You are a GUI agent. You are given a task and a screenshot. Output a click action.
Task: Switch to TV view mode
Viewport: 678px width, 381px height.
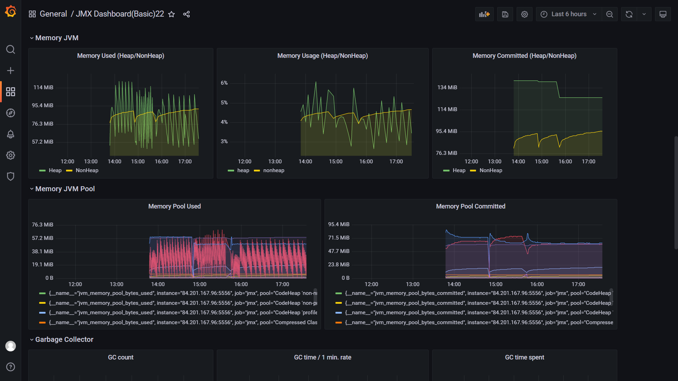click(x=663, y=14)
